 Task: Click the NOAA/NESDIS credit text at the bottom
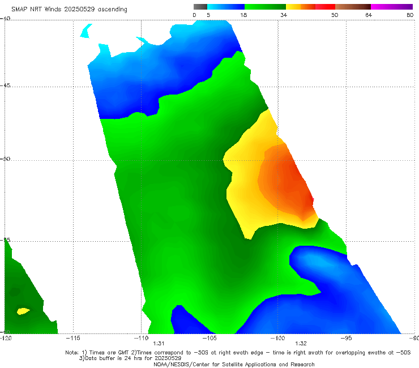tap(234, 364)
